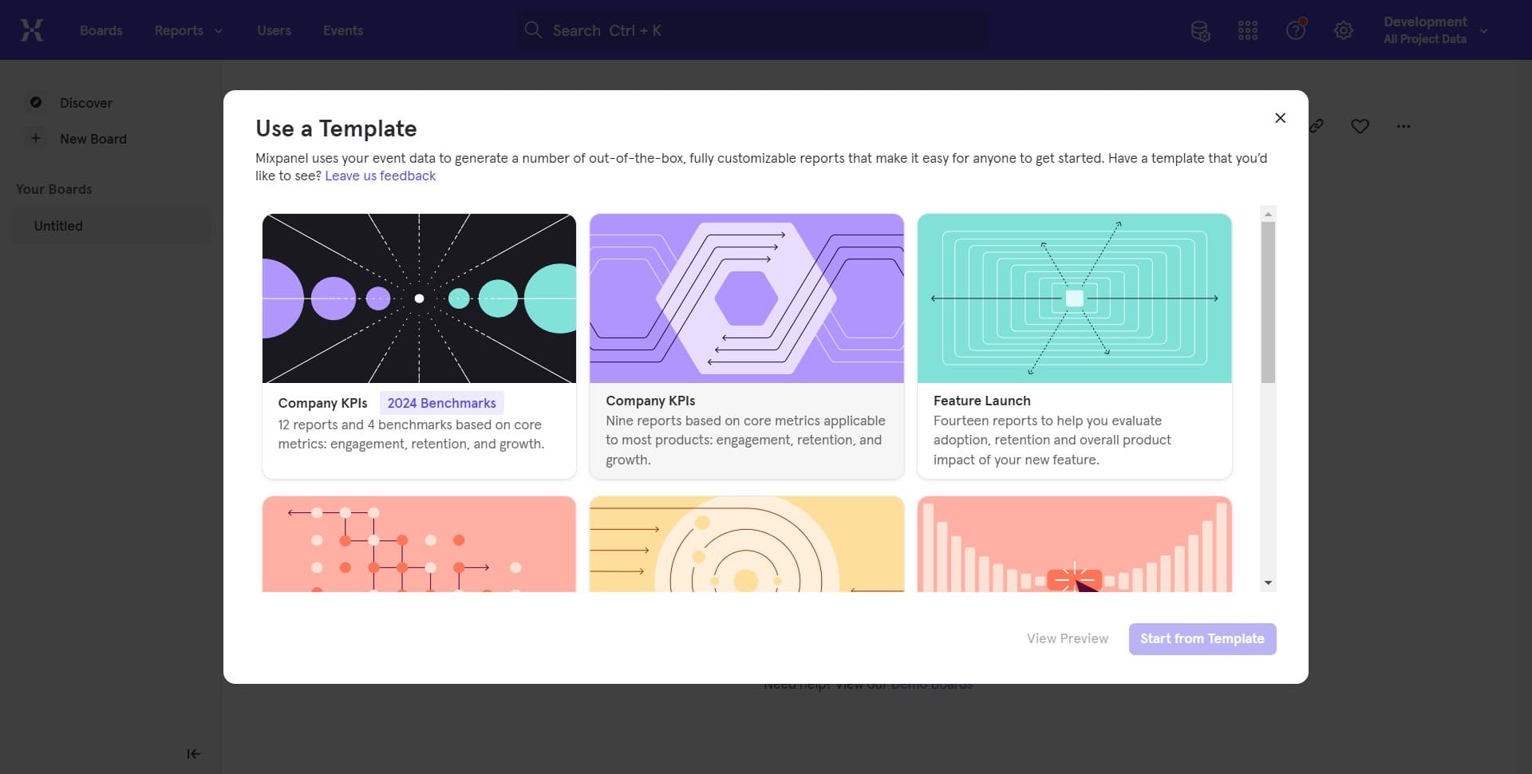Open the Leave us feedback link
The image size is (1532, 774).
[380, 176]
